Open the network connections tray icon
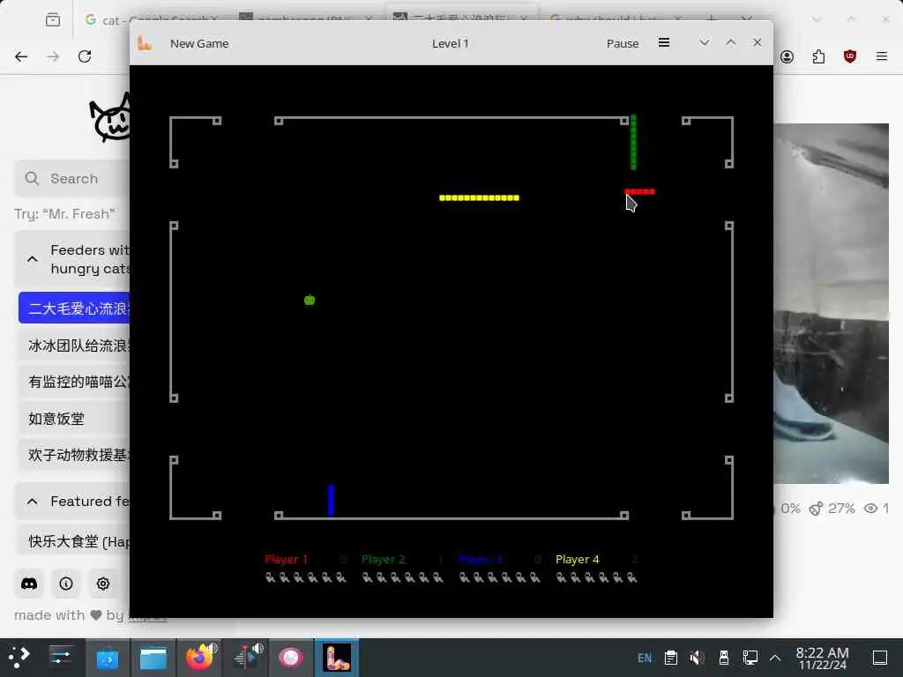This screenshot has width=903, height=677. 750,658
